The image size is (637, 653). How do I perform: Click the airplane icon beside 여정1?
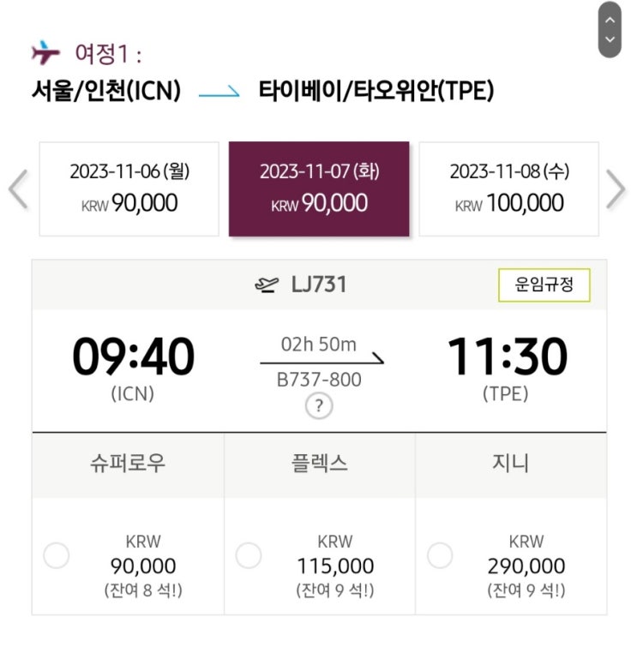click(45, 53)
